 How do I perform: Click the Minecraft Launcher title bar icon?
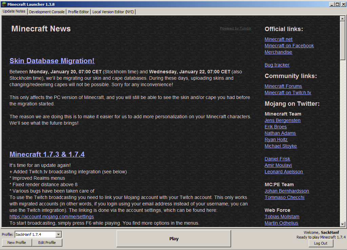click(x=4, y=4)
